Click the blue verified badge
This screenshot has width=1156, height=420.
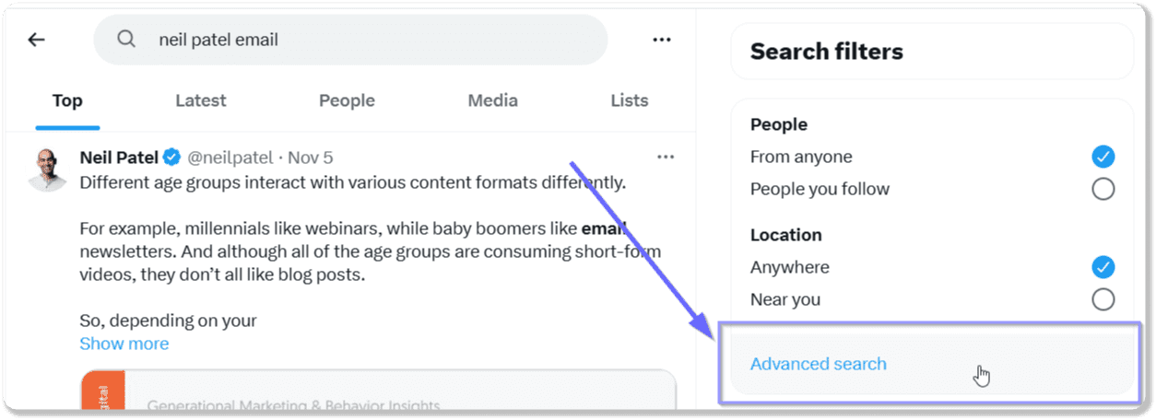172,157
